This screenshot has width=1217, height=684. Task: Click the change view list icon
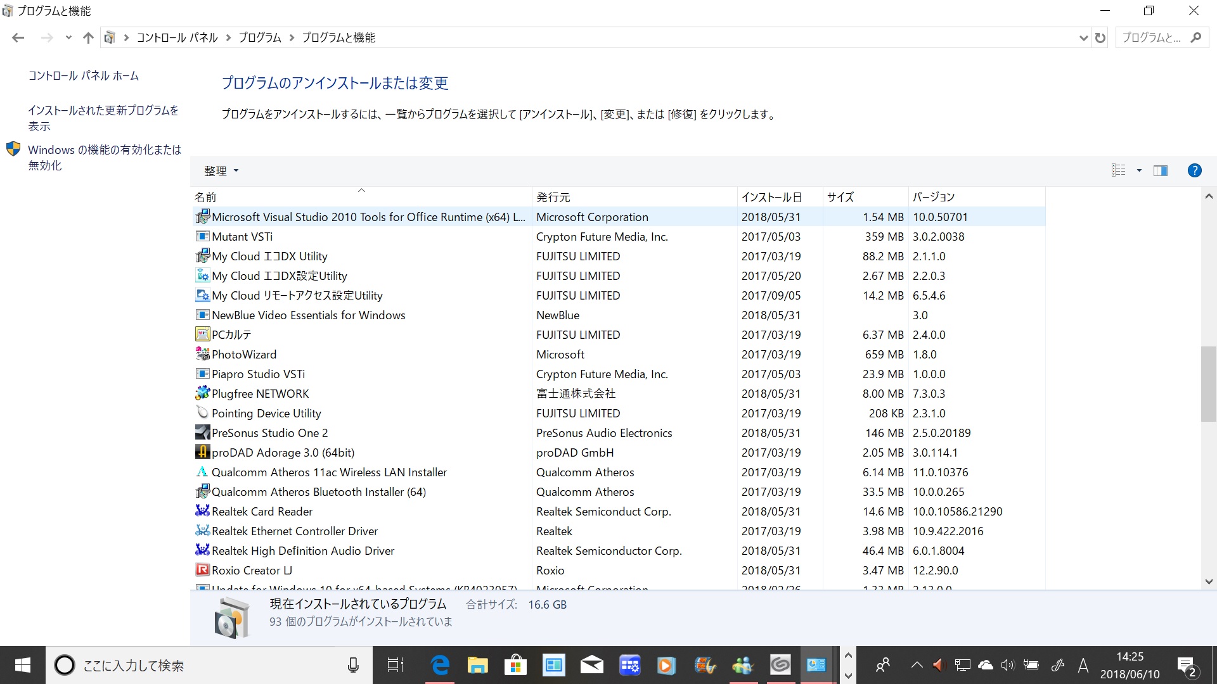pyautogui.click(x=1119, y=170)
